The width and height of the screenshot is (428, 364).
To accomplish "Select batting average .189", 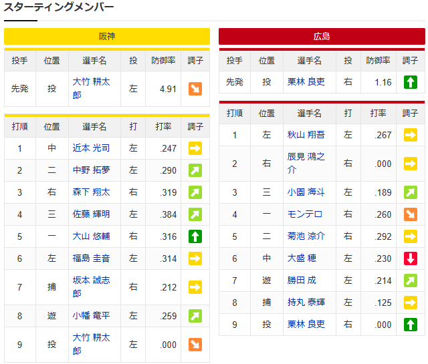I will pos(383,193).
